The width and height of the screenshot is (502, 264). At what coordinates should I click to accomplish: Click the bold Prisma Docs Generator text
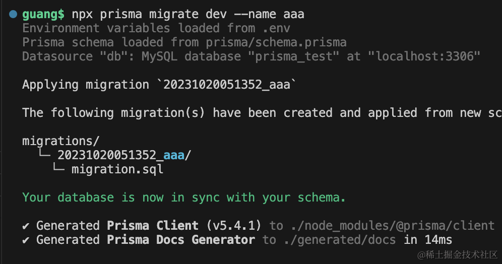[x=181, y=239]
